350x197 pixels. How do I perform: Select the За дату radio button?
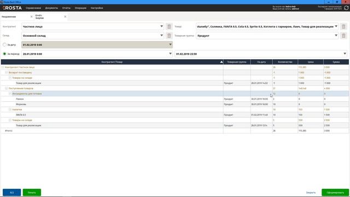click(4, 45)
